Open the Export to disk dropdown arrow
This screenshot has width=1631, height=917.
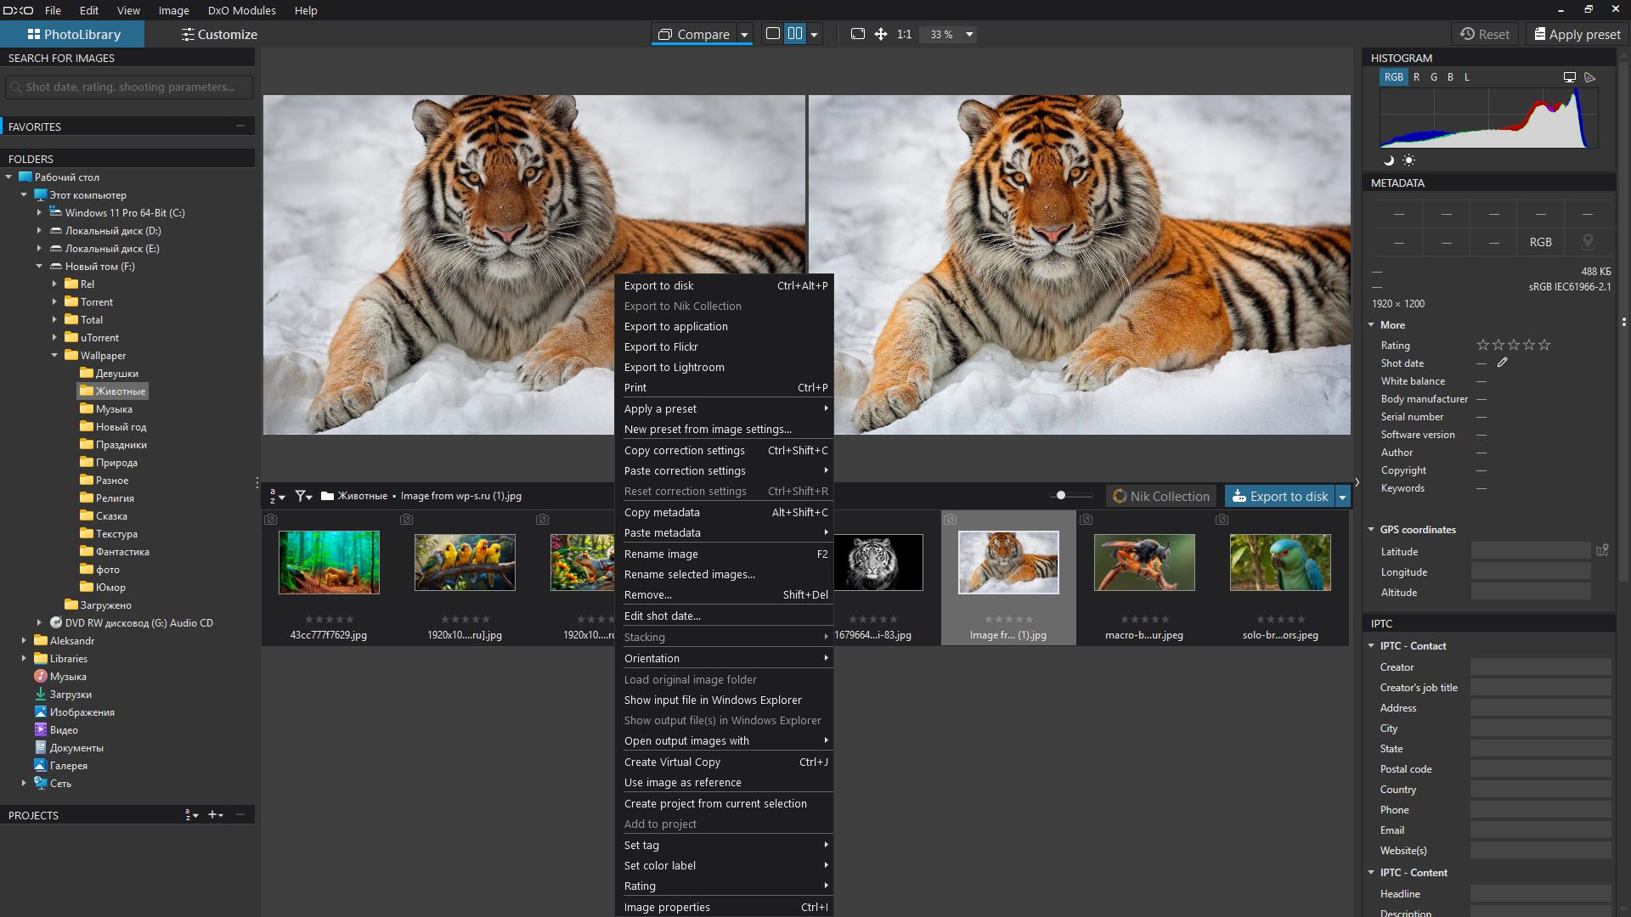[1342, 497]
